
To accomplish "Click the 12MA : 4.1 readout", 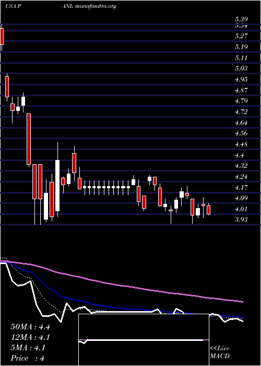I will pos(30,337).
